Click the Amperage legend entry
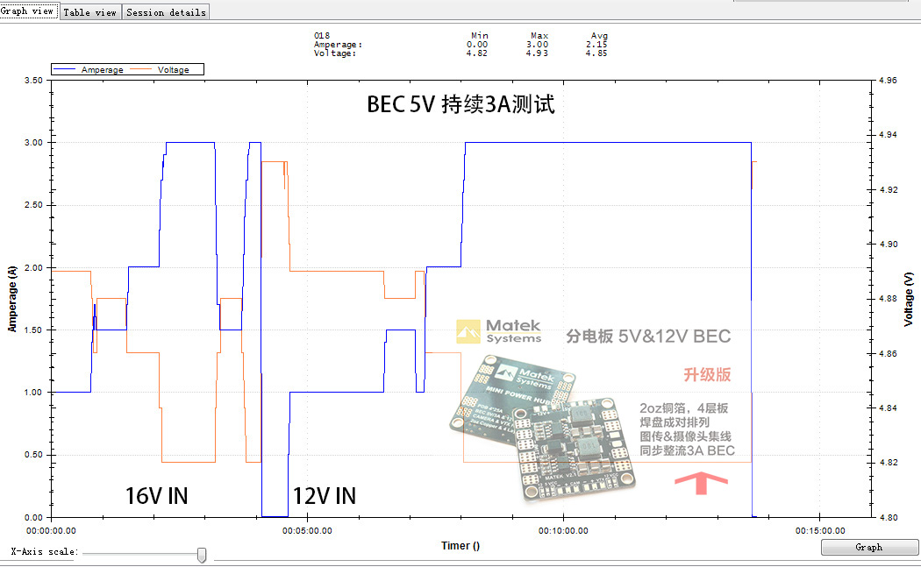921x567 pixels. pyautogui.click(x=88, y=70)
